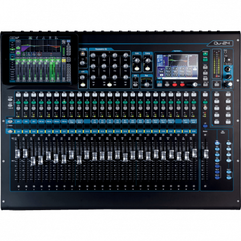Open the green Processing screen key
The image size is (241, 241).
(x=205, y=54)
